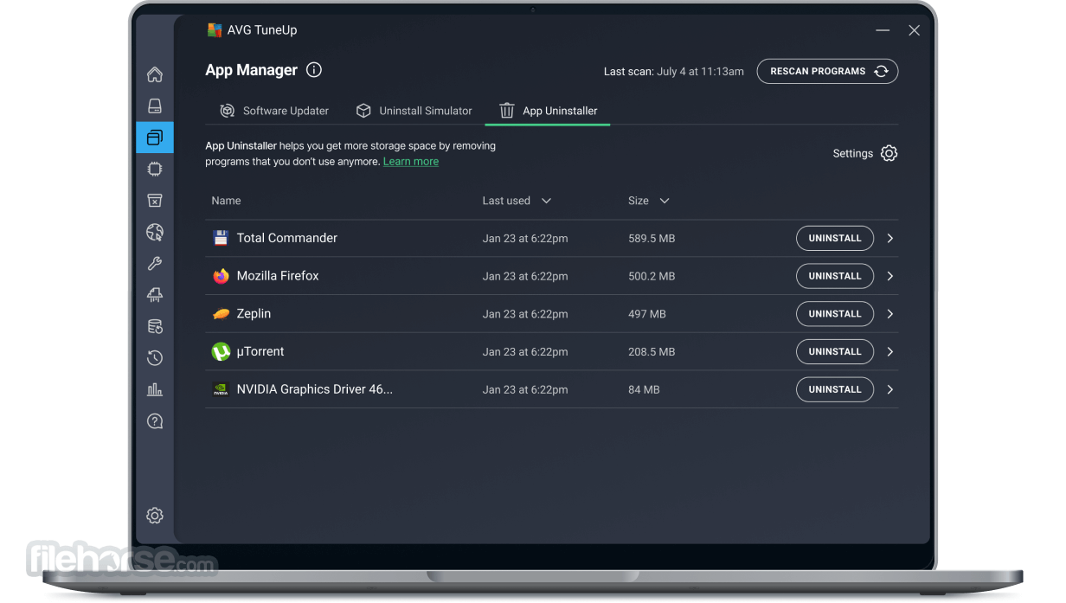
Task: Click the Total Commander floppy icon
Action: pos(221,238)
